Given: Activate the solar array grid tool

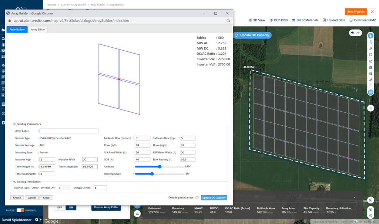Looking at the screenshot, I should 370,92.
